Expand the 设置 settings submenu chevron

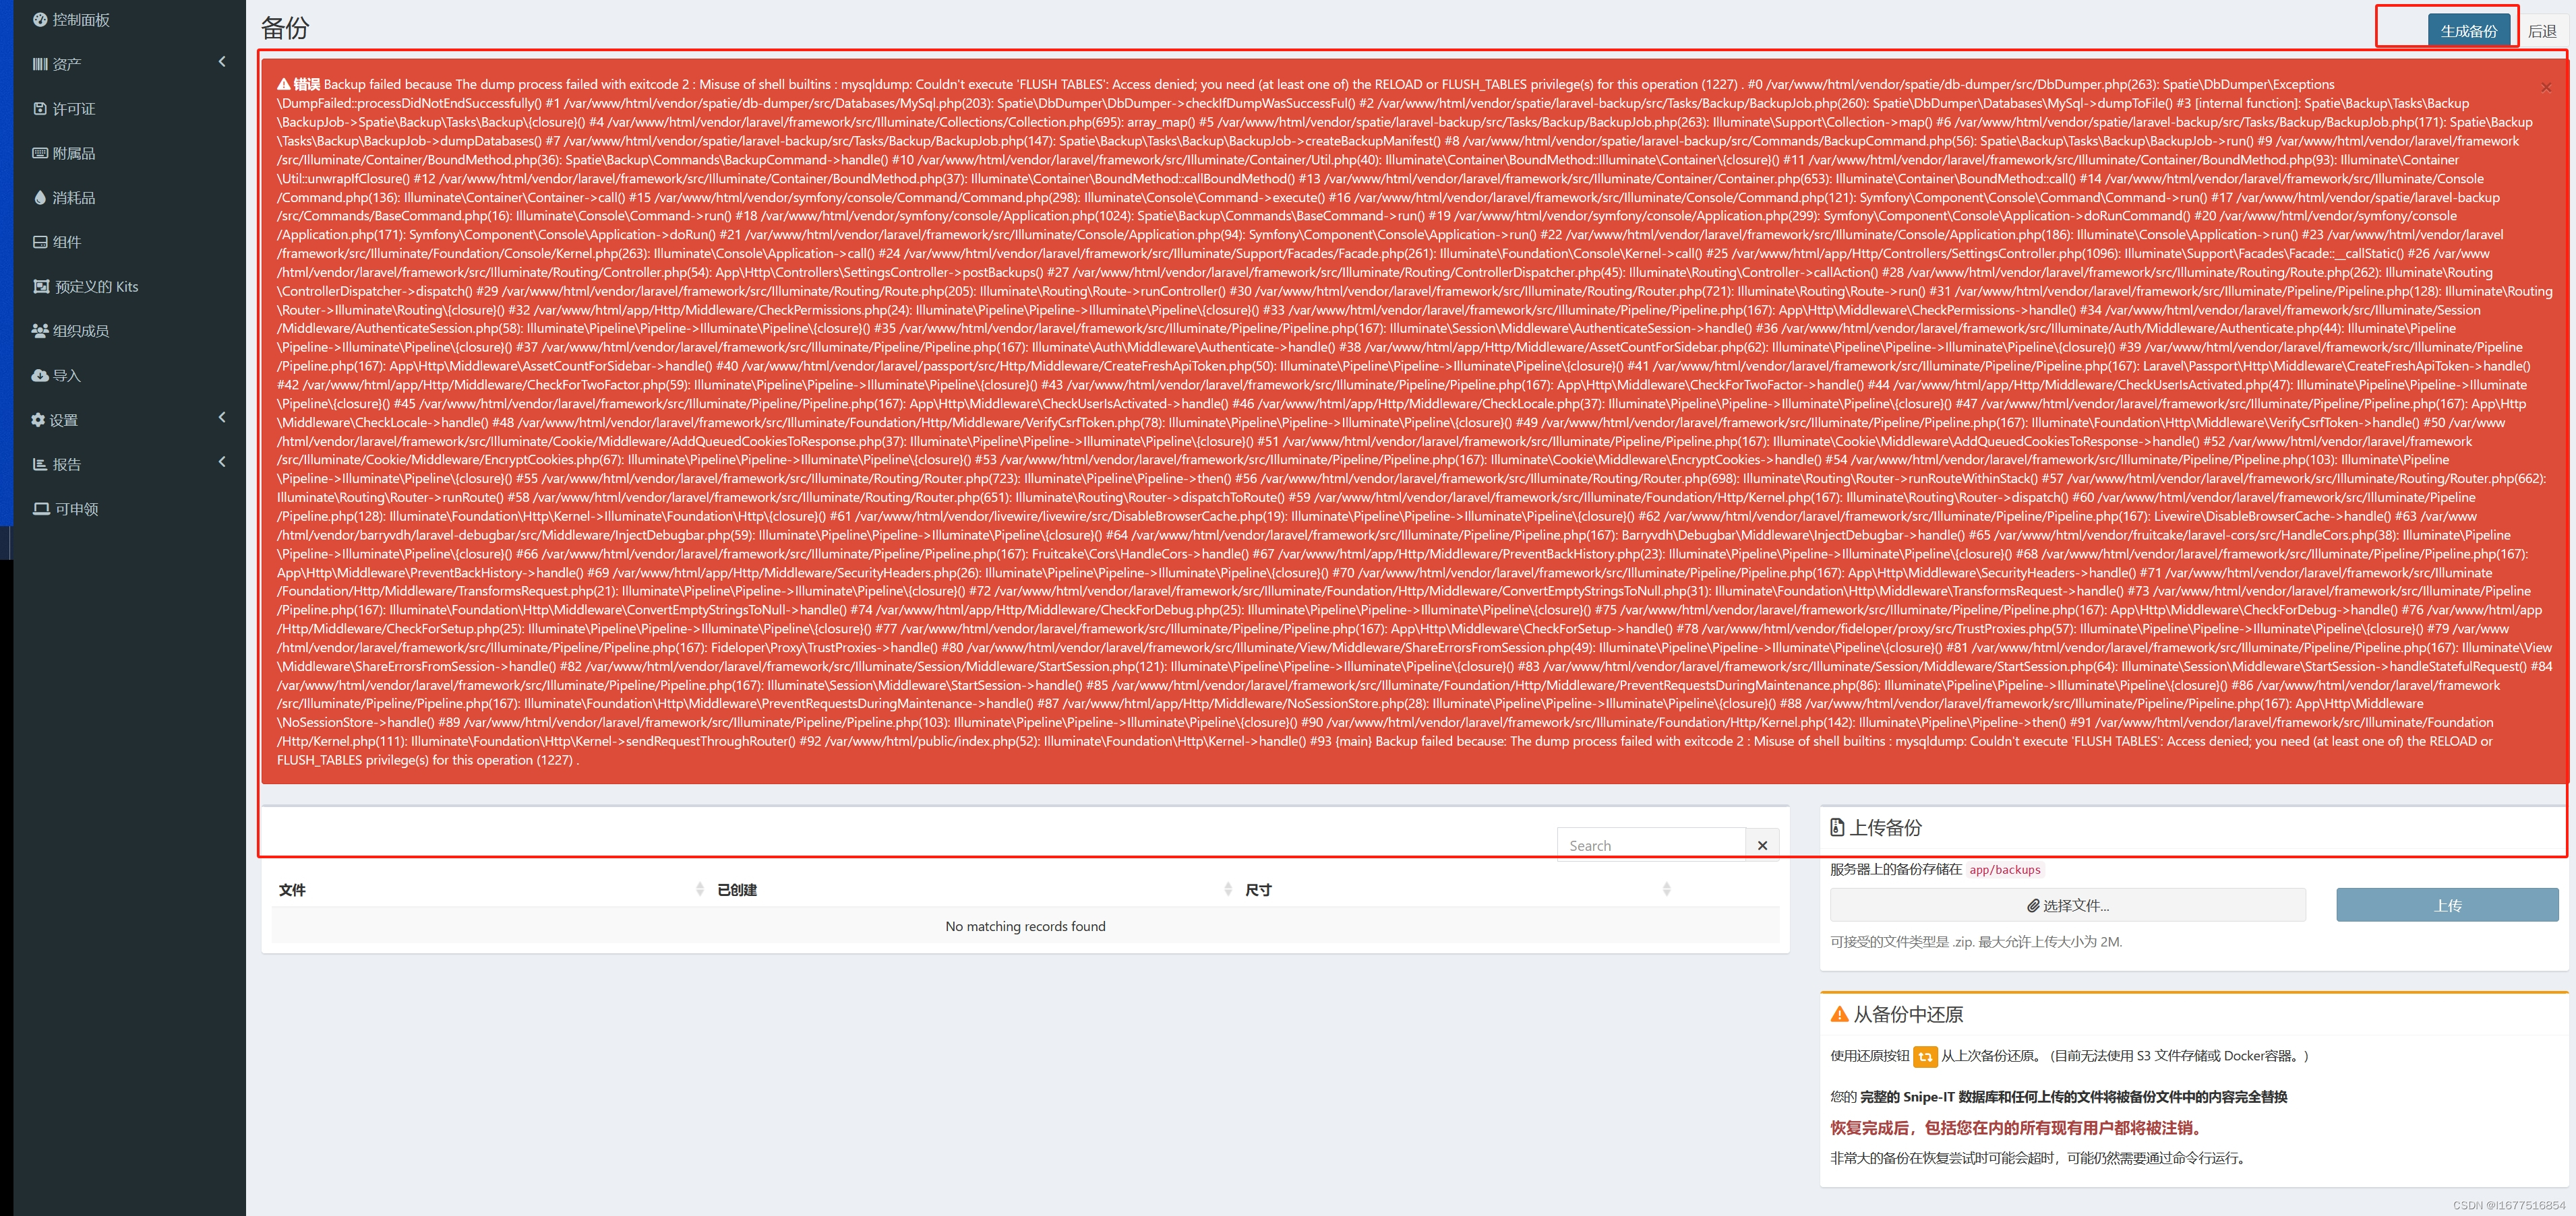[x=222, y=418]
